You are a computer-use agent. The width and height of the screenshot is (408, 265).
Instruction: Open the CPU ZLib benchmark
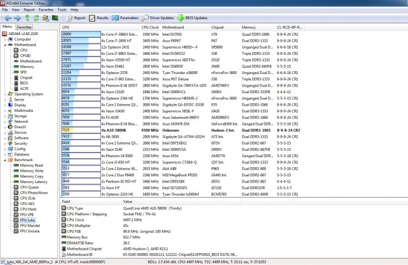click(x=28, y=198)
